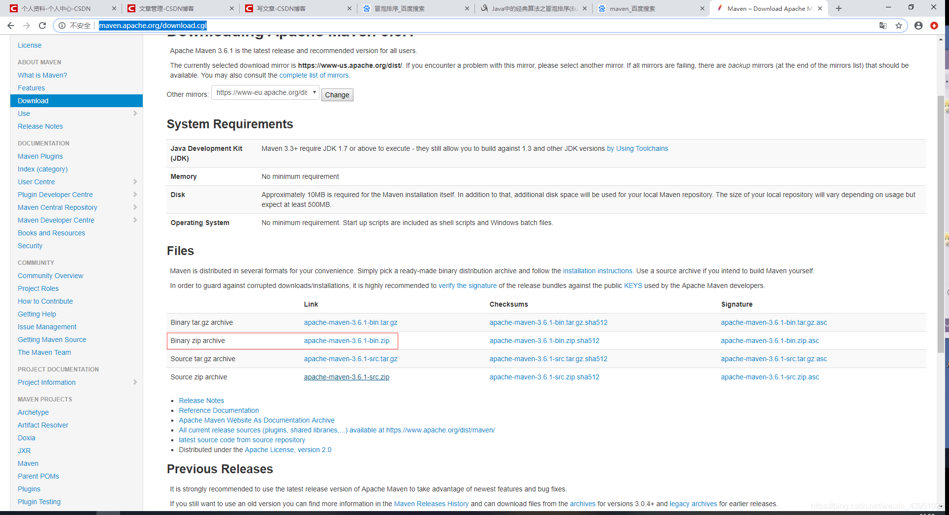Viewport: 949px width, 515px height.
Task: Open the translate page icon
Action: click(x=883, y=26)
